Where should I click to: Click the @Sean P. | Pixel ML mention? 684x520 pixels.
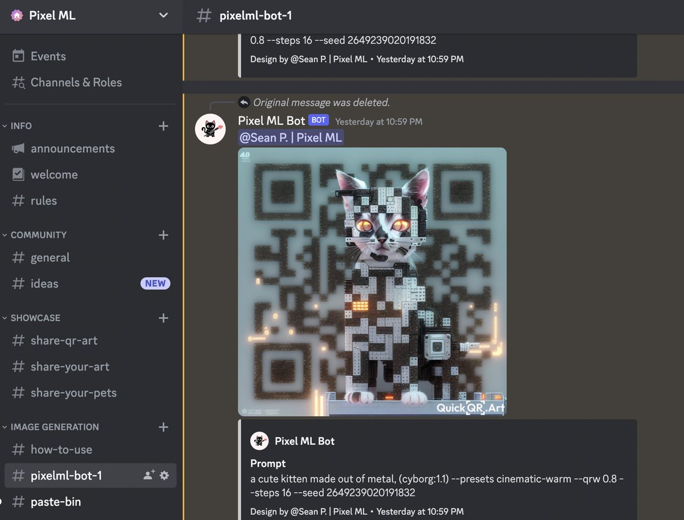tap(291, 137)
